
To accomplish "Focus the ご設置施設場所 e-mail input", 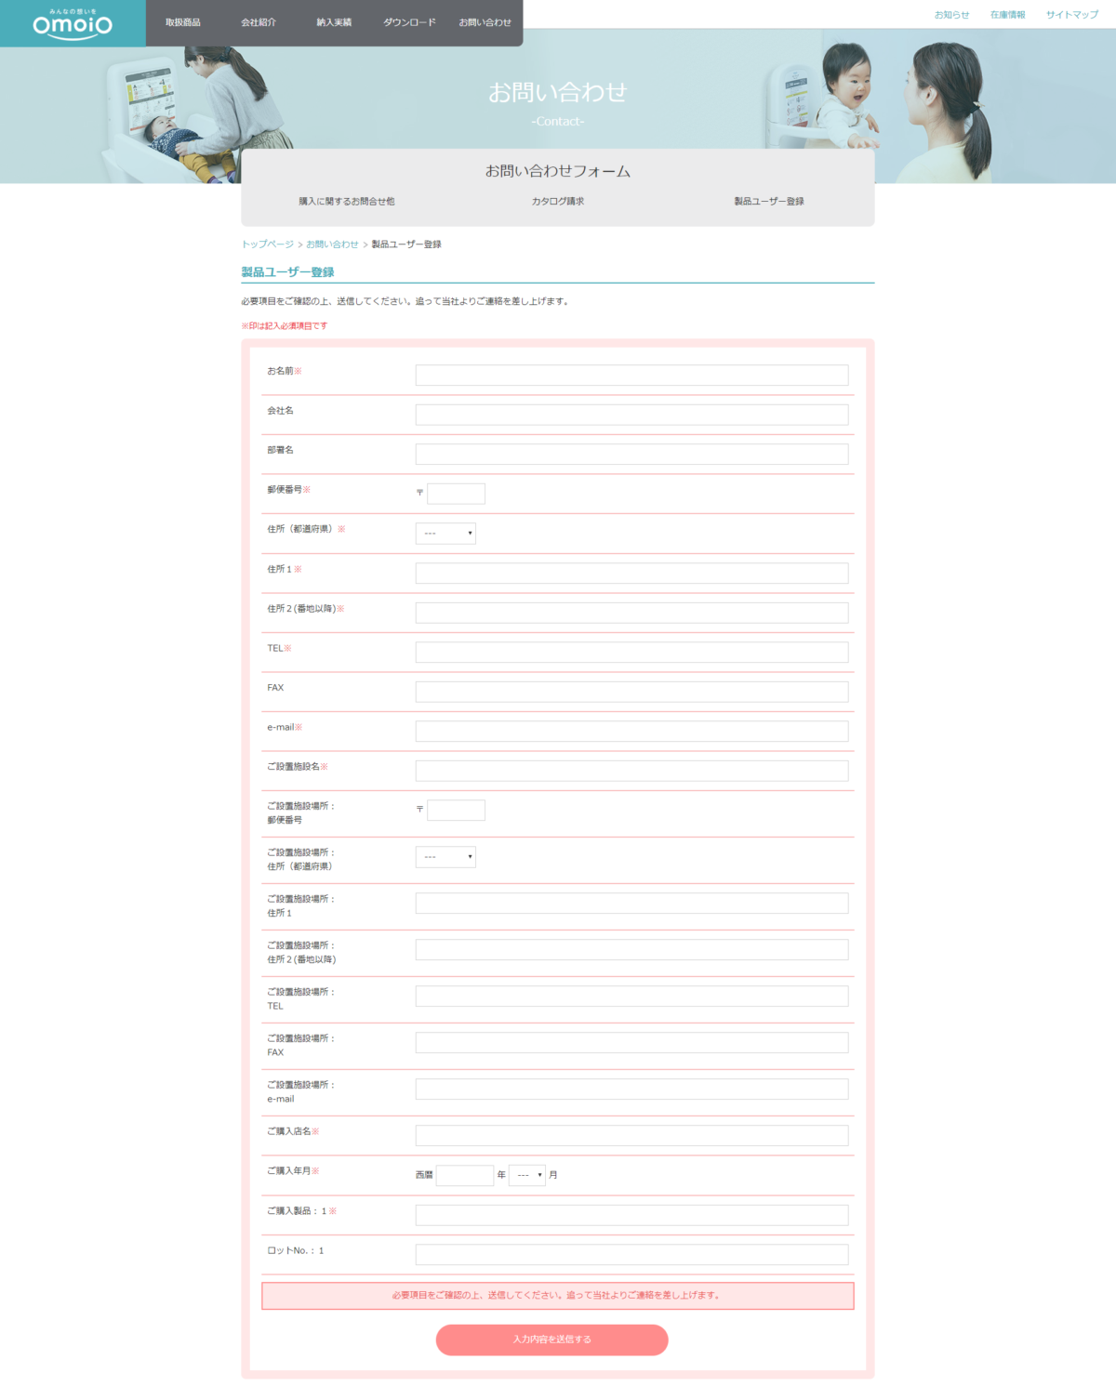I will pyautogui.click(x=631, y=1089).
